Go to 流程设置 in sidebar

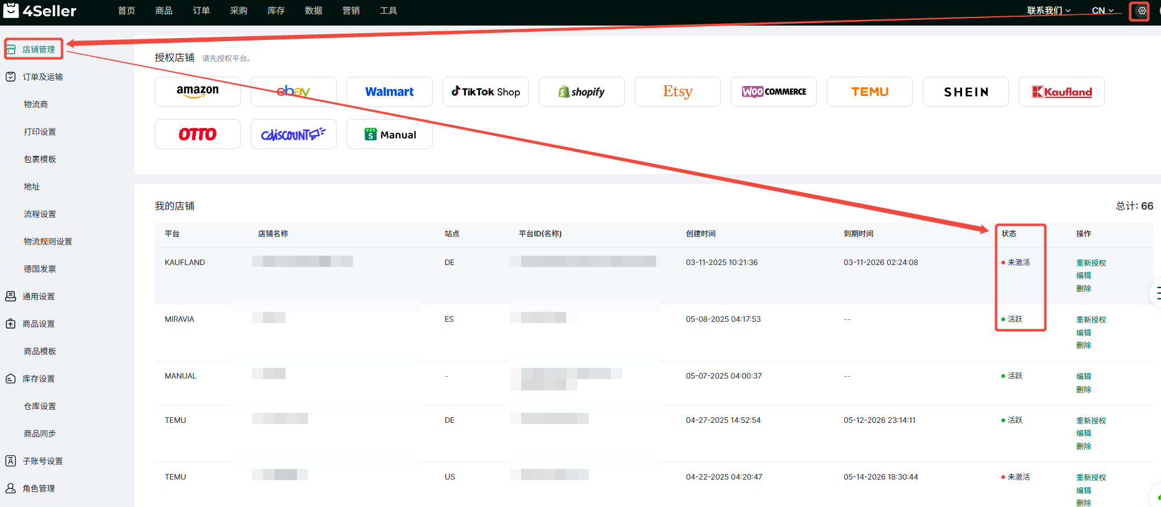pos(40,214)
